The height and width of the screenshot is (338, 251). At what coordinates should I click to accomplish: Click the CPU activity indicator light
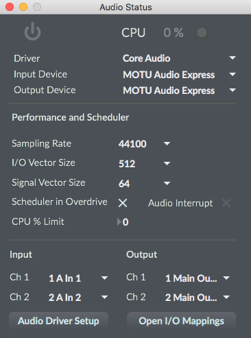click(202, 32)
